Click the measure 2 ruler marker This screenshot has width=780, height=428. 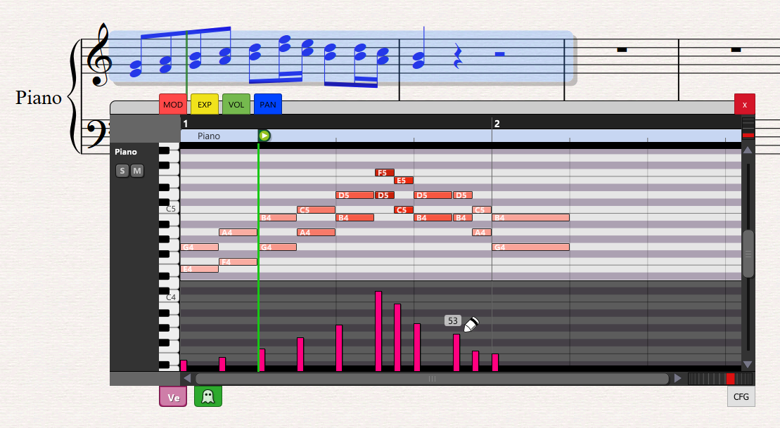pos(497,124)
